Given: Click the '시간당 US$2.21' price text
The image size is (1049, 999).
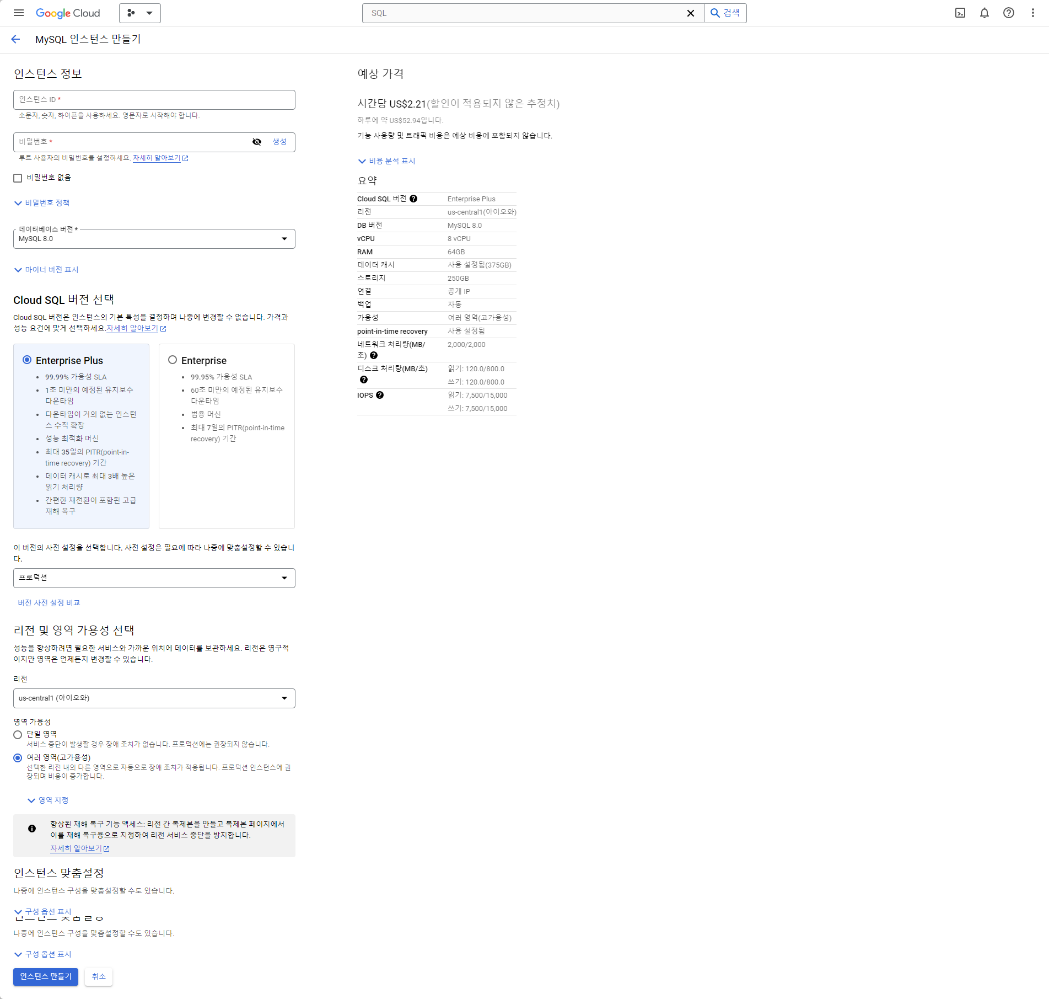Looking at the screenshot, I should coord(392,104).
